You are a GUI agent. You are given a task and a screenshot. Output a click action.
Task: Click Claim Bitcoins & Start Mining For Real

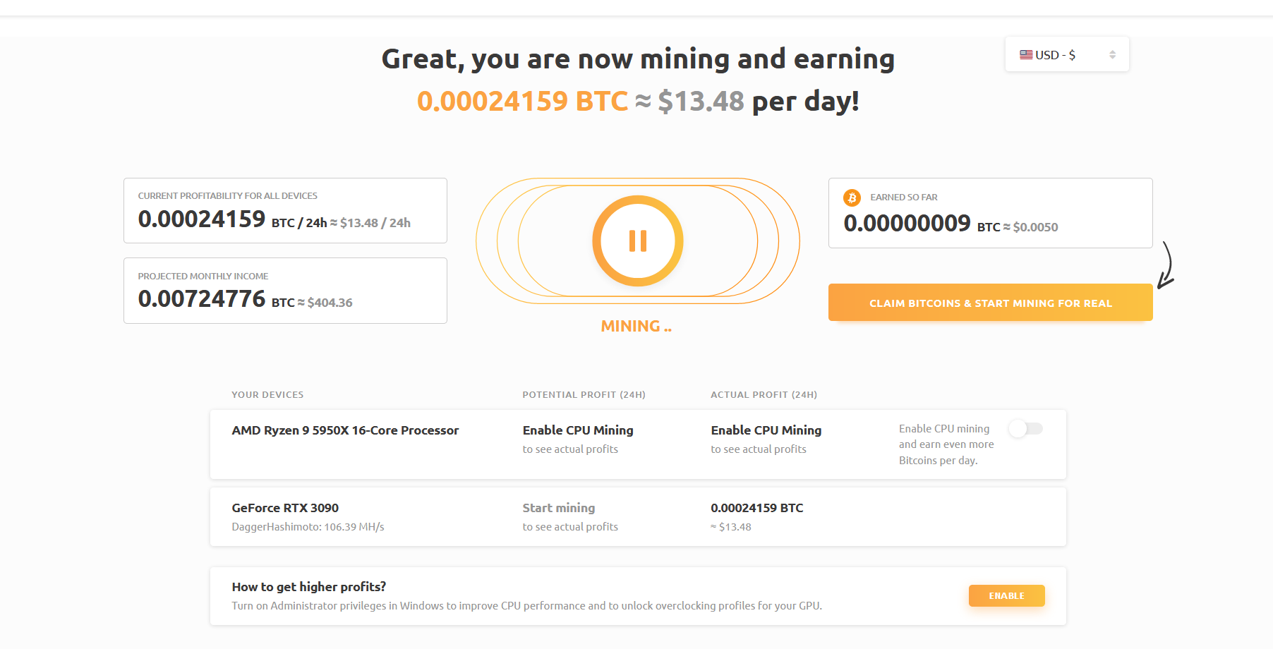coord(990,303)
